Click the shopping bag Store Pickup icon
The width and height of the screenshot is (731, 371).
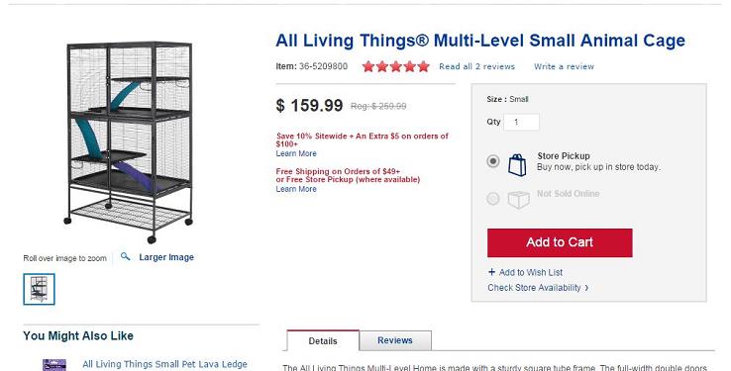click(x=517, y=164)
